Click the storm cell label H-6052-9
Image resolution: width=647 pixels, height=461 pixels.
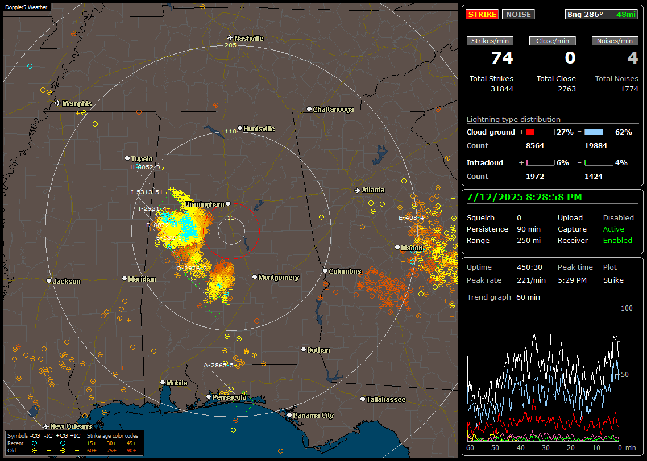point(145,167)
